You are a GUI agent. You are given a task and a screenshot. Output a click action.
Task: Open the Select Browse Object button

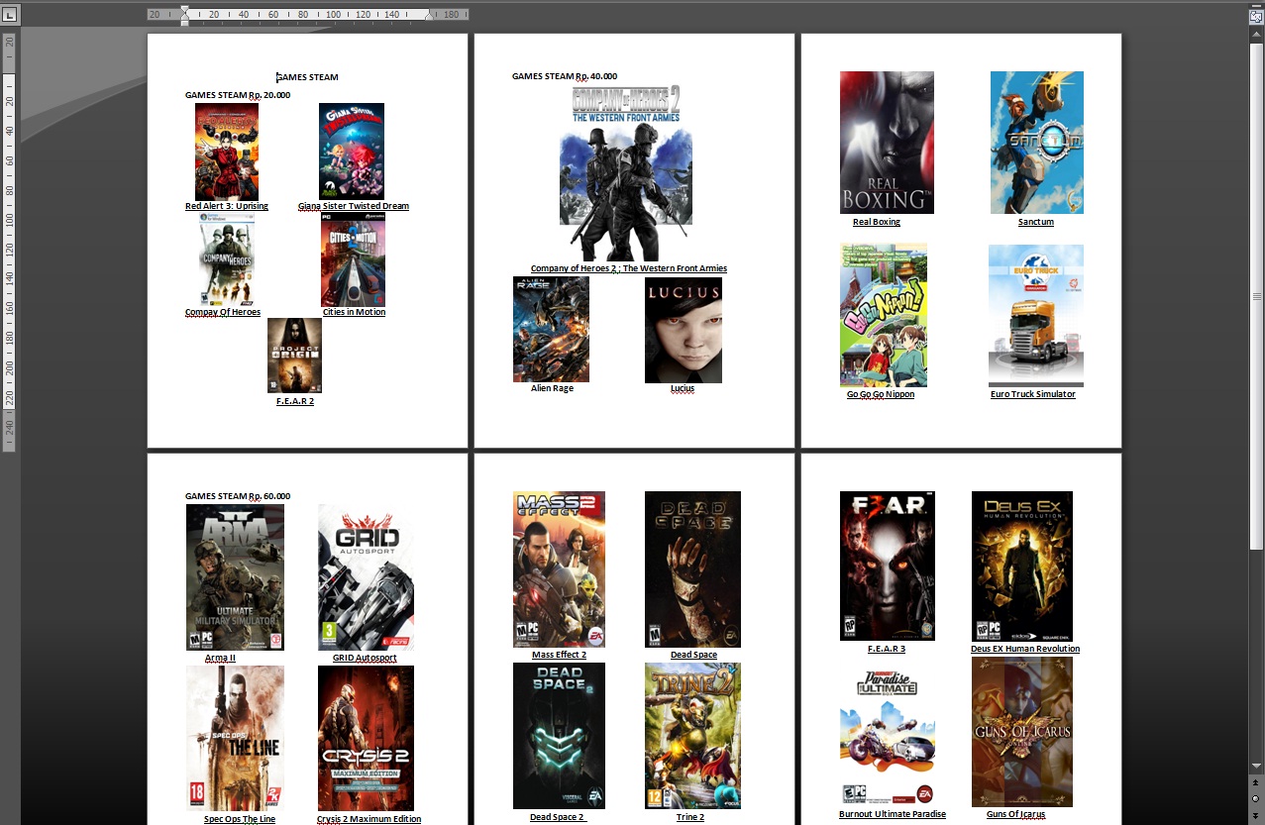[1256, 799]
